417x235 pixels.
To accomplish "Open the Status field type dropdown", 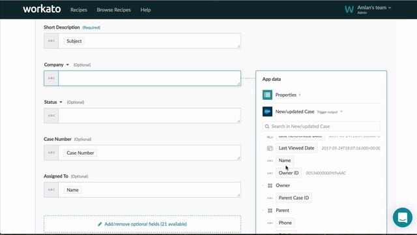I will coord(61,102).
